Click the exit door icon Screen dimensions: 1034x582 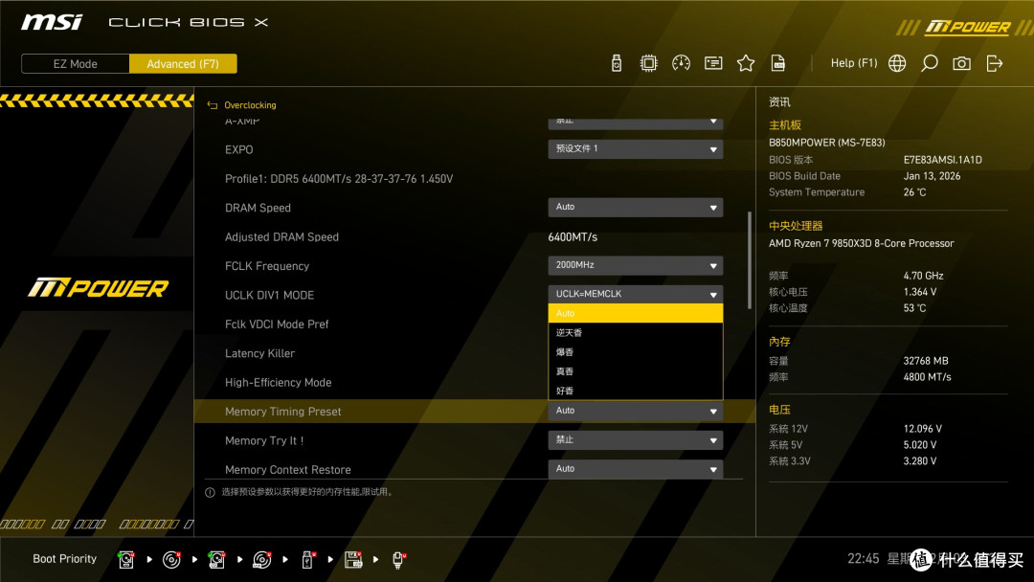coord(995,63)
